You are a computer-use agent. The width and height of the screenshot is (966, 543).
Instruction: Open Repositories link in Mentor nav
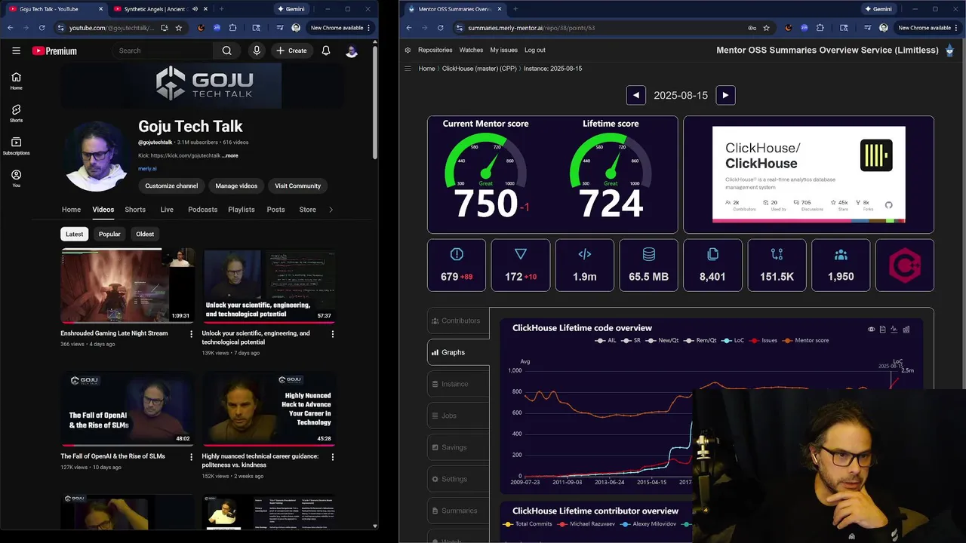tap(435, 50)
